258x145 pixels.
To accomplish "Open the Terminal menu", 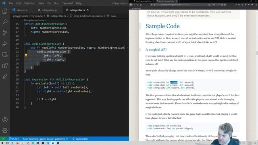I will 67,3.
